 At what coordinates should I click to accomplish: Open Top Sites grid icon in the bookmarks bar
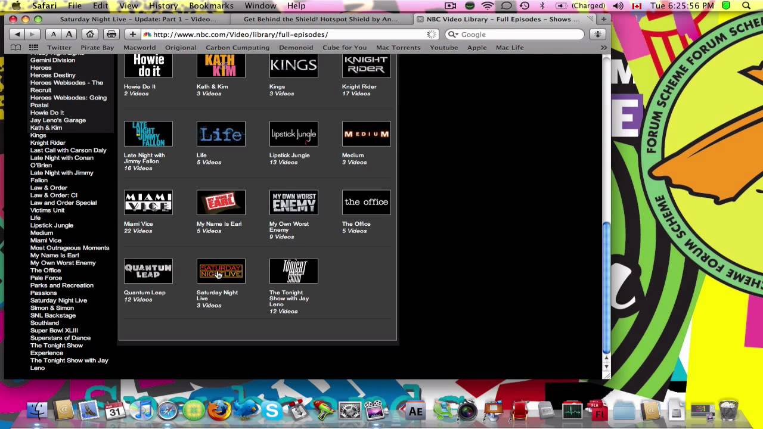coord(33,48)
